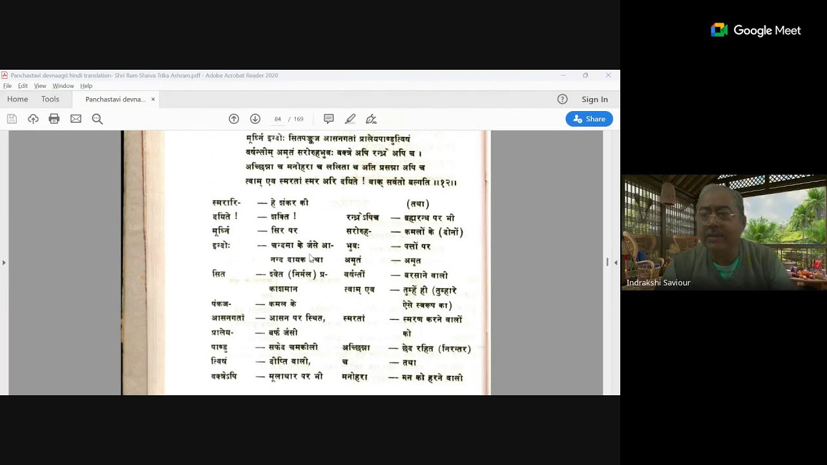Close the Panchastavi document tab
Image resolution: width=827 pixels, height=465 pixels.
tap(153, 99)
